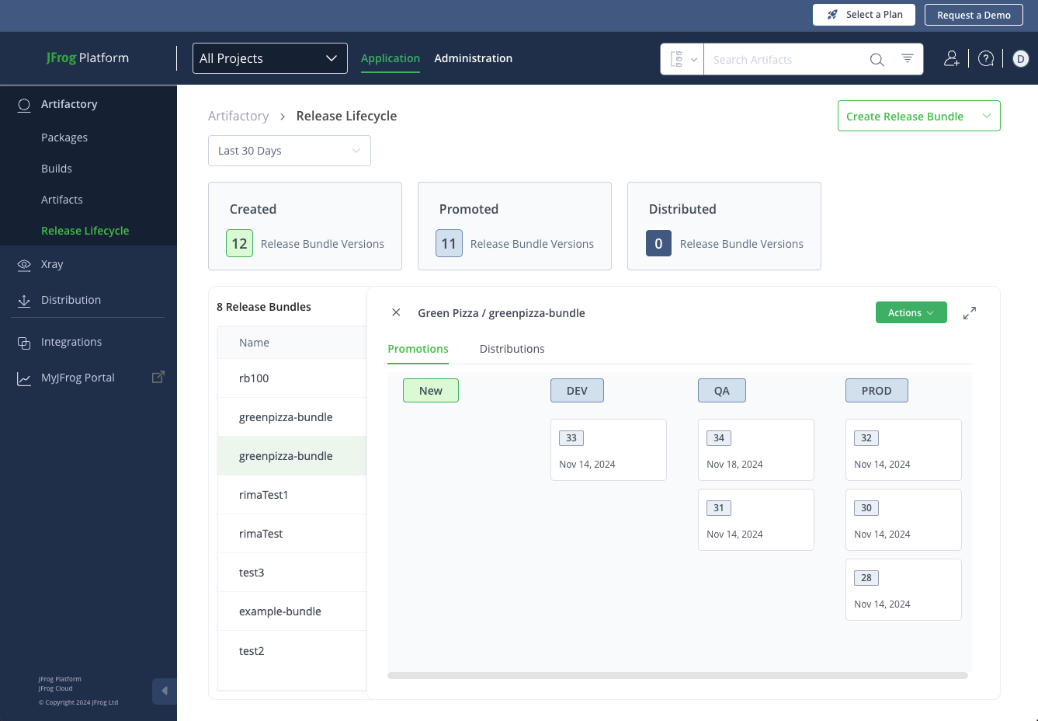Click the Request a Demo button
Viewport: 1038px width, 721px height.
pos(974,14)
